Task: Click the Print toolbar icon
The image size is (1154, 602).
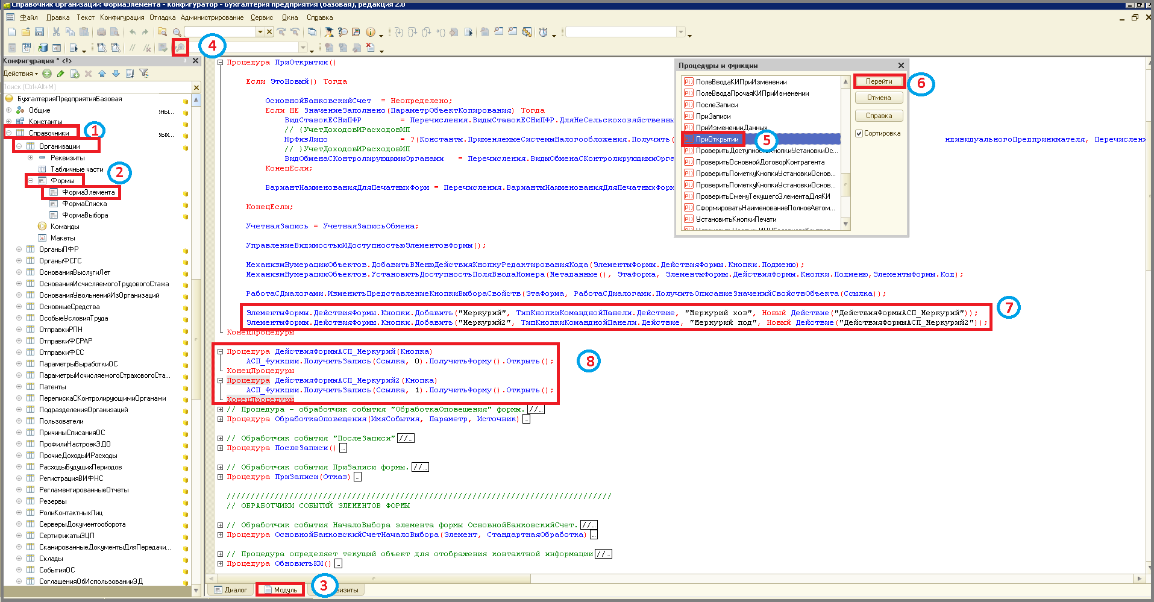Action: point(101,32)
